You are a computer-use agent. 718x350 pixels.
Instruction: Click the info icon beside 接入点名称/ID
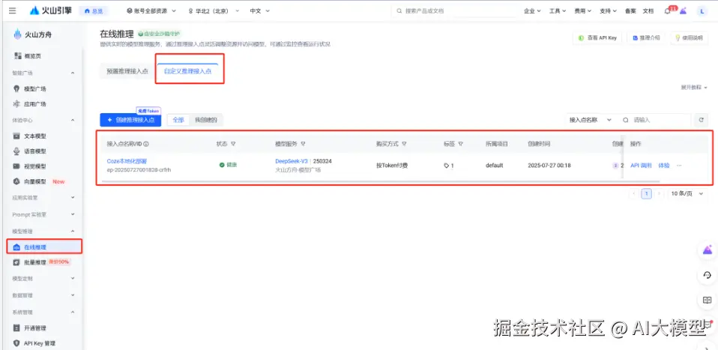(x=146, y=144)
